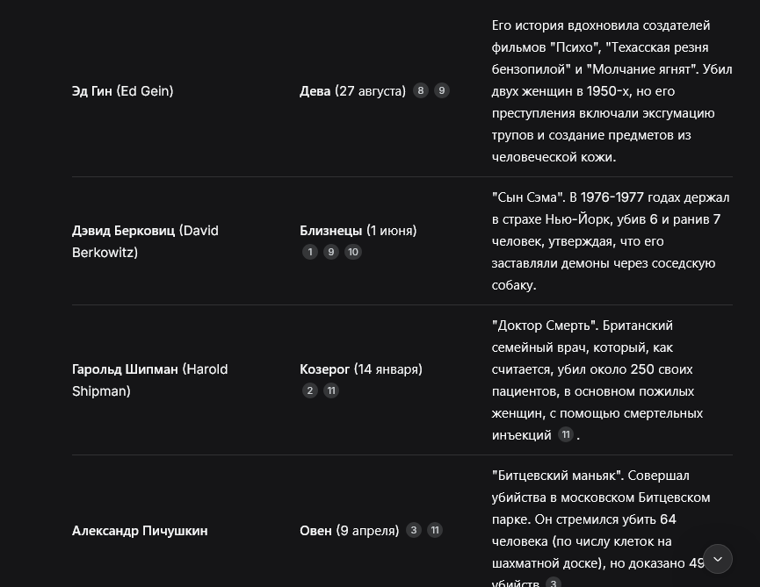This screenshot has height=587, width=760.
Task: Open citation 11 beside Овен (9 апреля)
Action: 435,530
